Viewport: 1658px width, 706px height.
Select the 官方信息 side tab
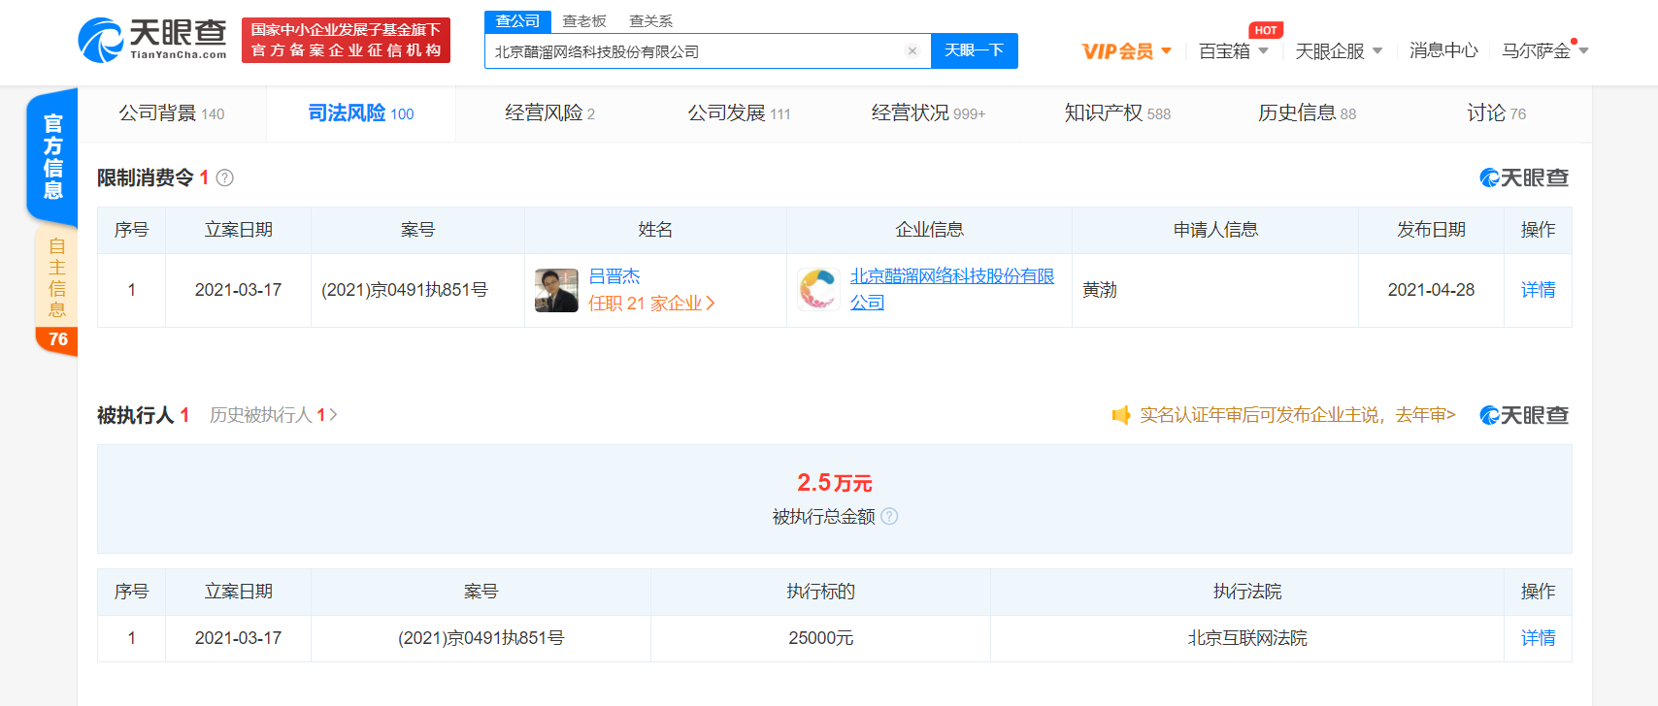(52, 156)
